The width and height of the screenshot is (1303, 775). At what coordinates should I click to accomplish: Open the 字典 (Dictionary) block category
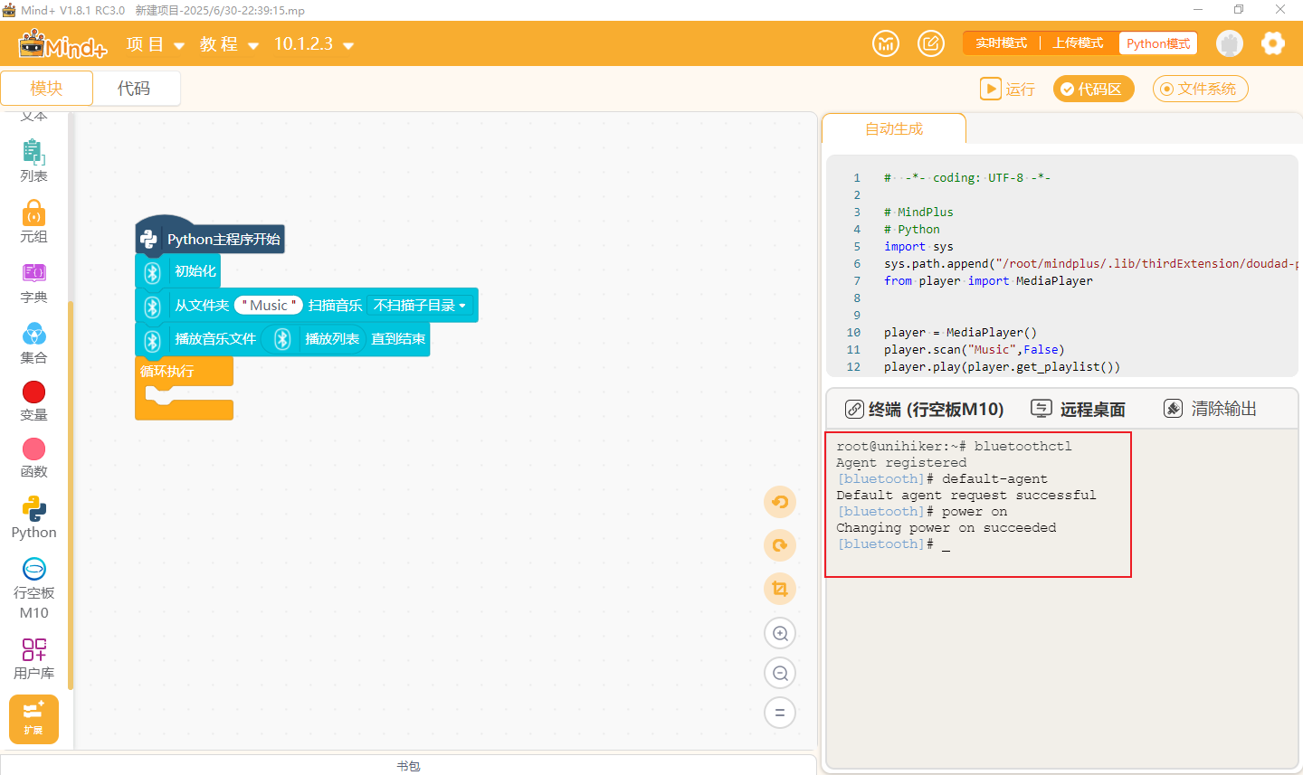(x=33, y=282)
